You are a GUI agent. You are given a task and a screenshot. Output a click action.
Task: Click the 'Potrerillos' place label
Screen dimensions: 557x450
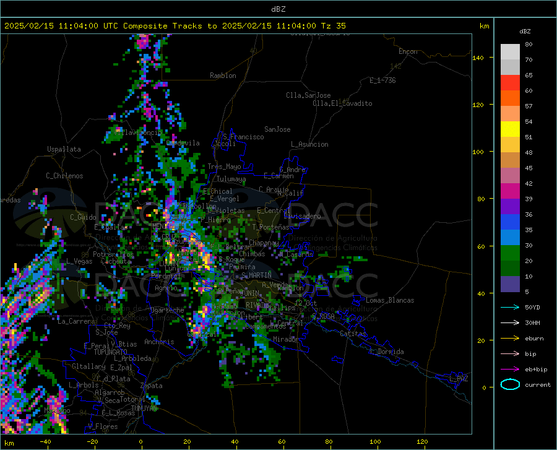coord(113,254)
